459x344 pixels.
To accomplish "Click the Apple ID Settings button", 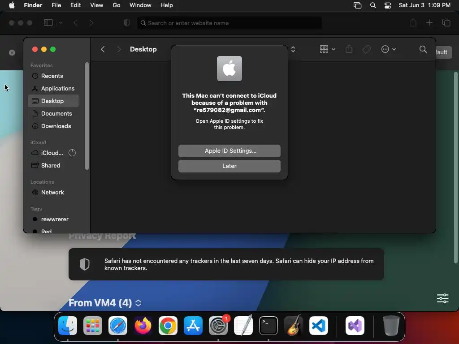I will tap(229, 150).
